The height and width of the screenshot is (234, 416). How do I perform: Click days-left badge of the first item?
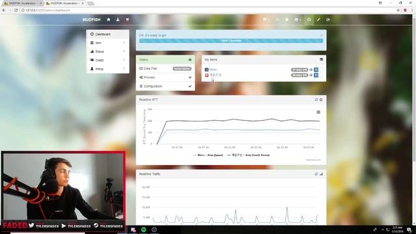click(x=300, y=70)
